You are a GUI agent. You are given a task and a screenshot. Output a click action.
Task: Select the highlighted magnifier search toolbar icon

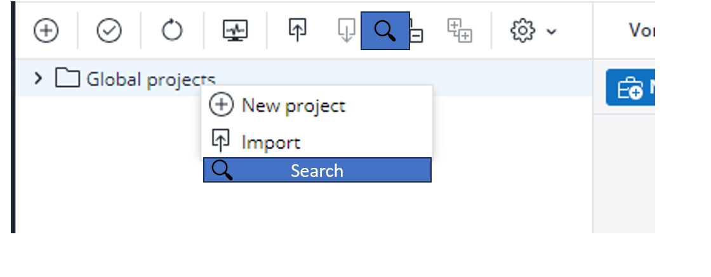385,30
